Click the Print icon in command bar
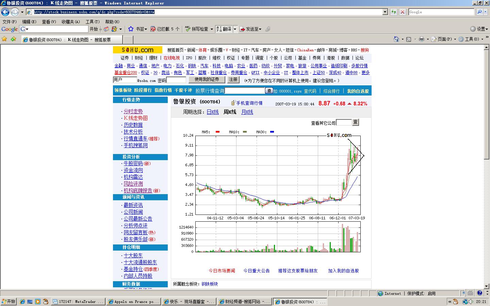 tap(422, 39)
